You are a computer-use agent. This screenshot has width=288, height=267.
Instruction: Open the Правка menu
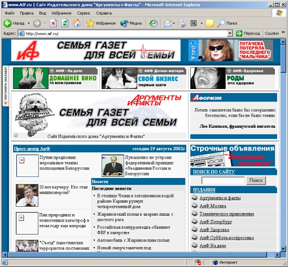27,13
